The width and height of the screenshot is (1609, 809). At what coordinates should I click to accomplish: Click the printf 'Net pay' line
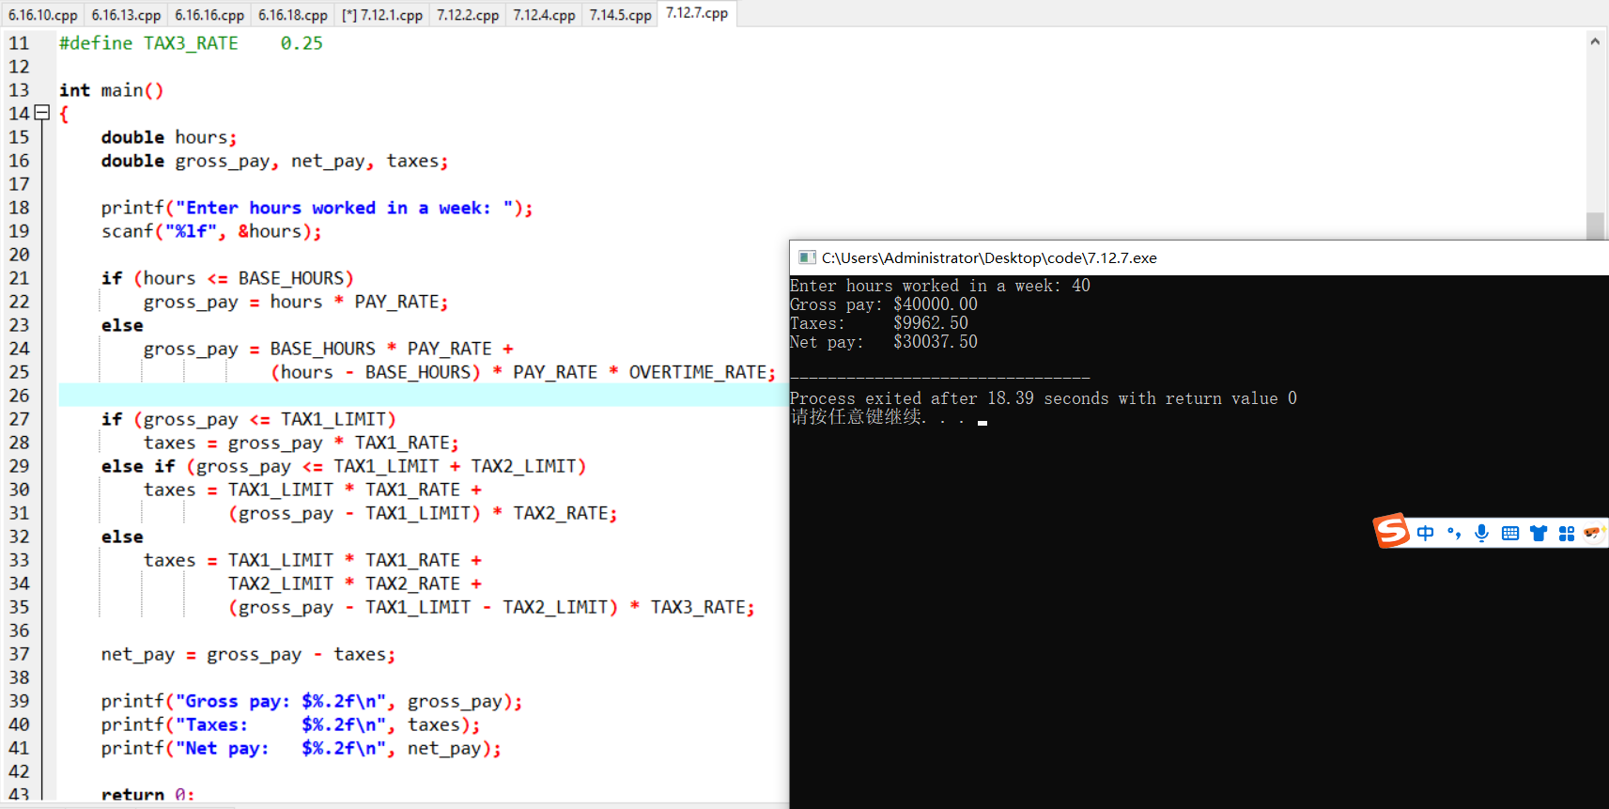(x=302, y=748)
